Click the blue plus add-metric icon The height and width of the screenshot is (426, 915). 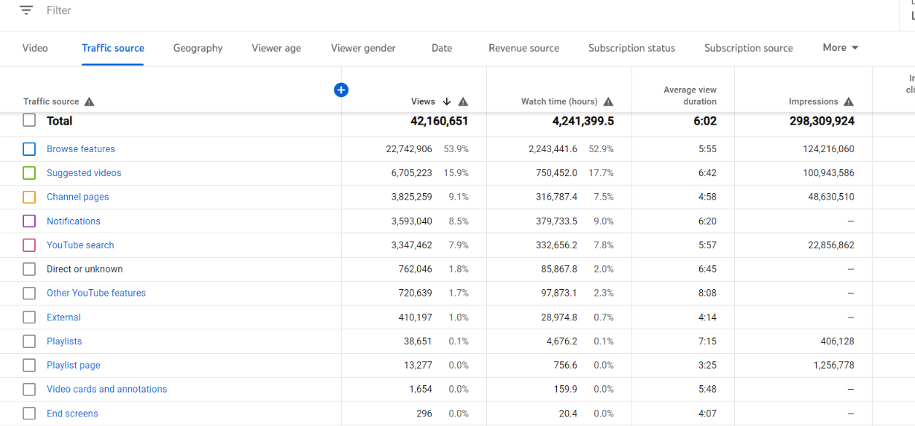pyautogui.click(x=340, y=90)
